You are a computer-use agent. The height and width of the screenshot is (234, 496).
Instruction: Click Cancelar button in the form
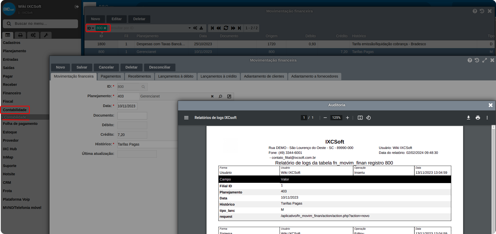(106, 67)
